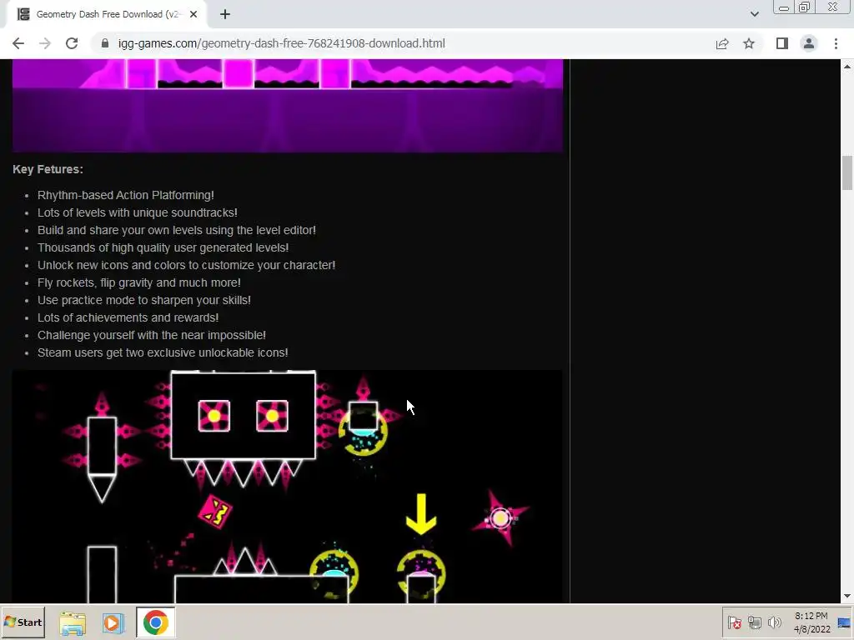Launch media player from taskbar
854x640 pixels.
(113, 622)
